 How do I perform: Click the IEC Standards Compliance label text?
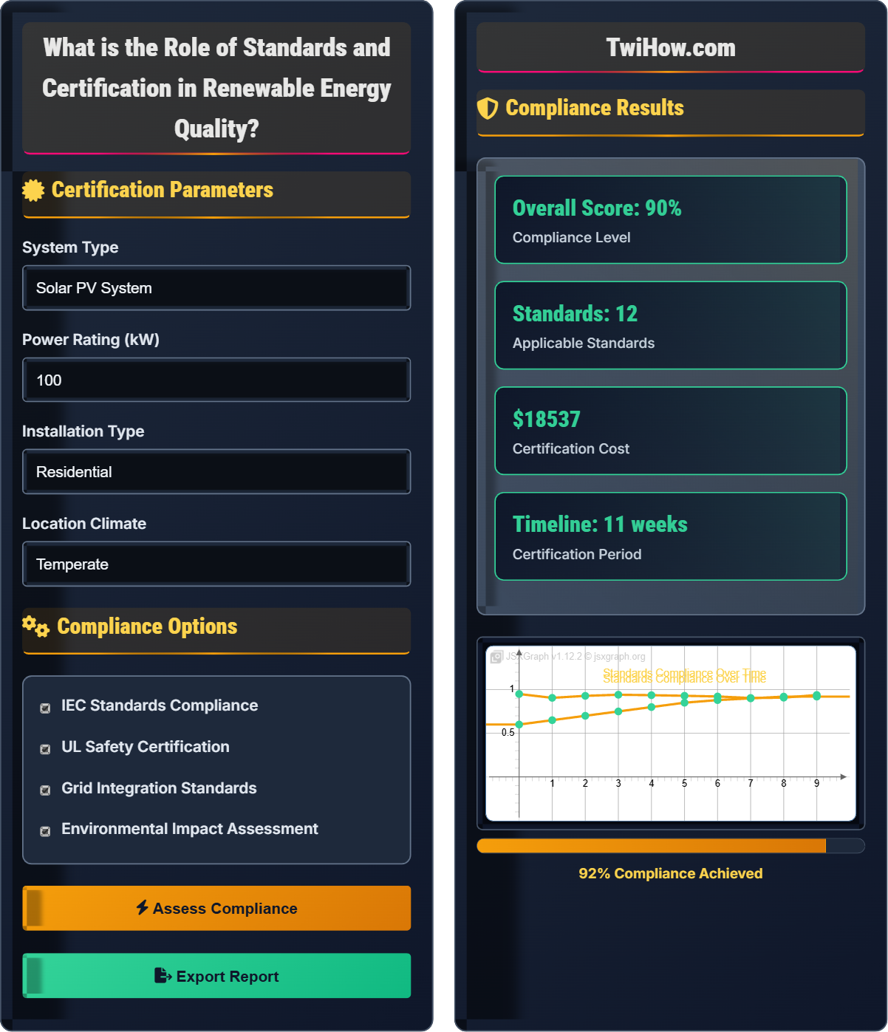pyautogui.click(x=160, y=705)
